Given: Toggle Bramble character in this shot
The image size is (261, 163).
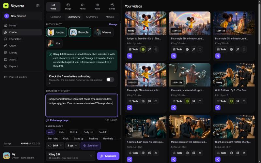Looking at the screenshot, I should click(80, 32).
